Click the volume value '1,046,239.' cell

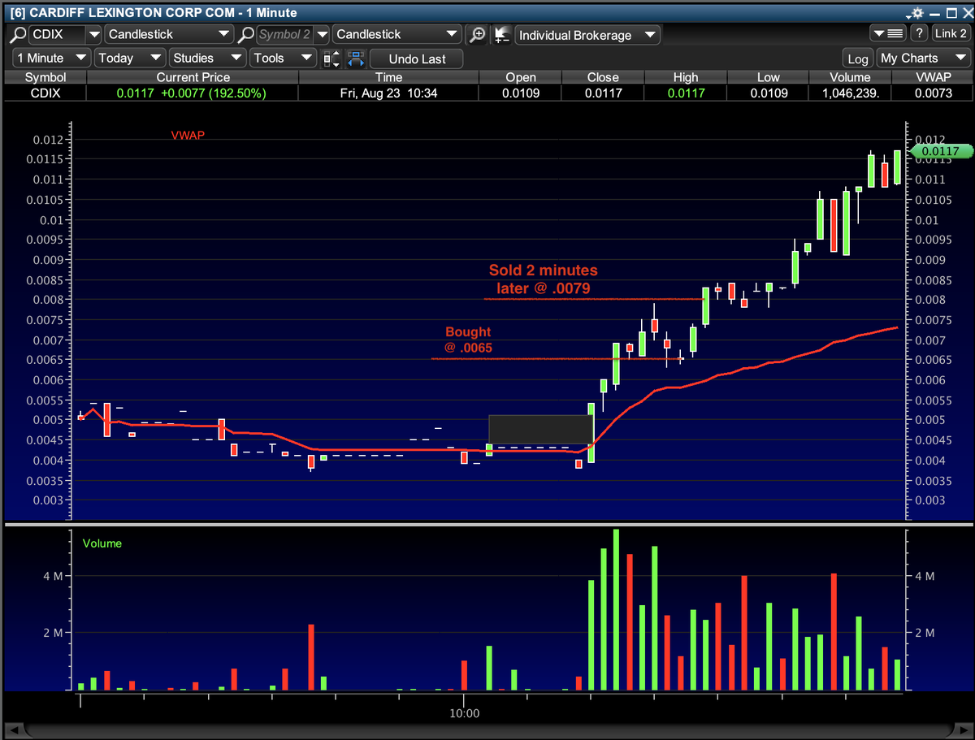click(851, 93)
